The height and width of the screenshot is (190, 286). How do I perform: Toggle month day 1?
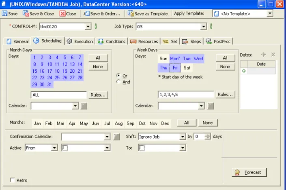tap(34, 58)
